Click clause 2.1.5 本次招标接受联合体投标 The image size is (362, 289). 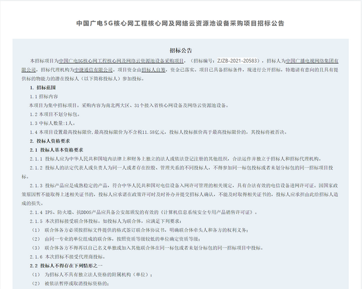[106, 221]
